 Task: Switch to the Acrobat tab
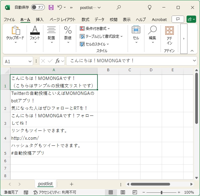tap(159, 19)
